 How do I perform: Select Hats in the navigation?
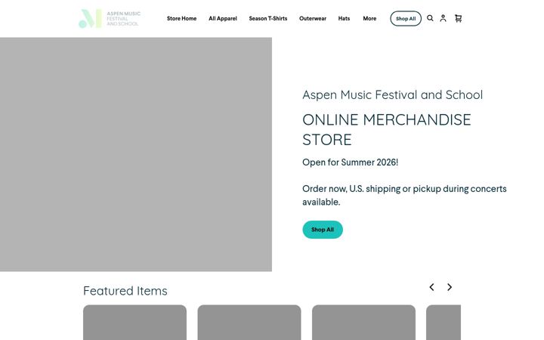(x=344, y=18)
